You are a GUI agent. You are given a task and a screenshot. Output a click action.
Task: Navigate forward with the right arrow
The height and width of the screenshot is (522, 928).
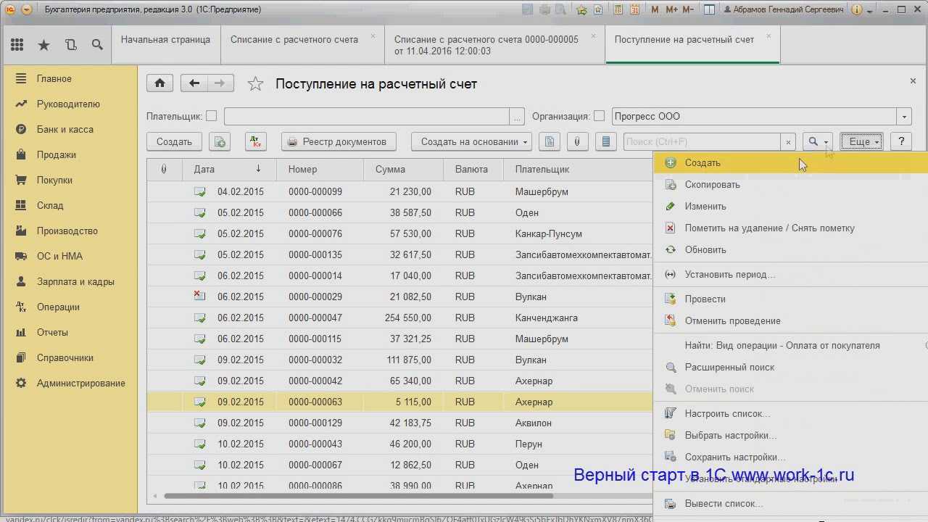pos(220,83)
